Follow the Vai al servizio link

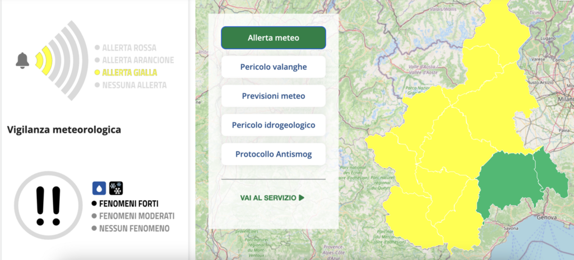click(x=272, y=197)
